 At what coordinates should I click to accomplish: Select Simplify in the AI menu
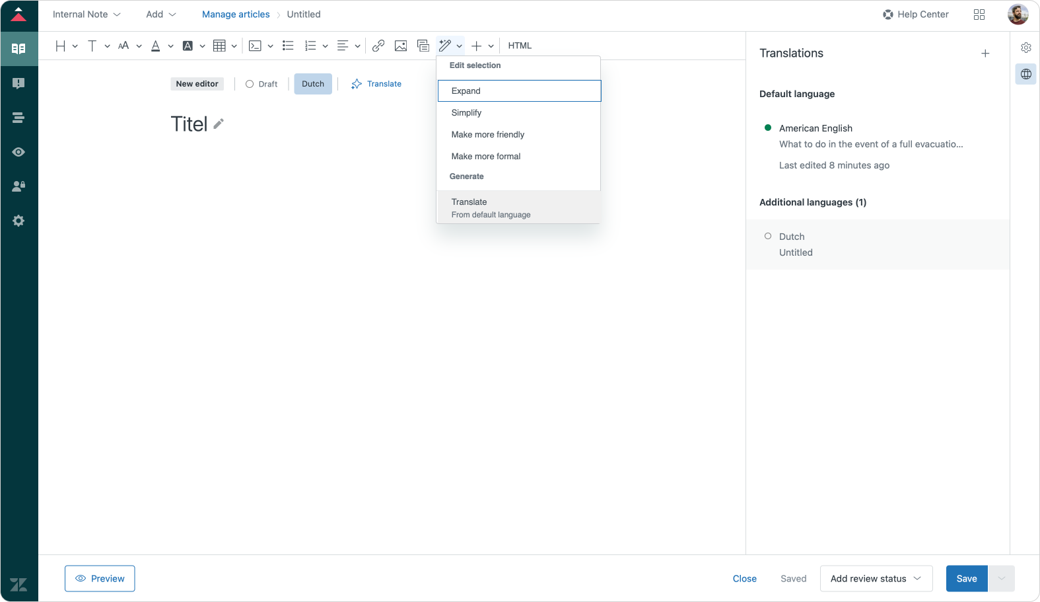point(518,113)
